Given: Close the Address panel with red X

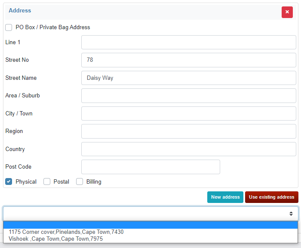Looking at the screenshot, I should (x=287, y=12).
